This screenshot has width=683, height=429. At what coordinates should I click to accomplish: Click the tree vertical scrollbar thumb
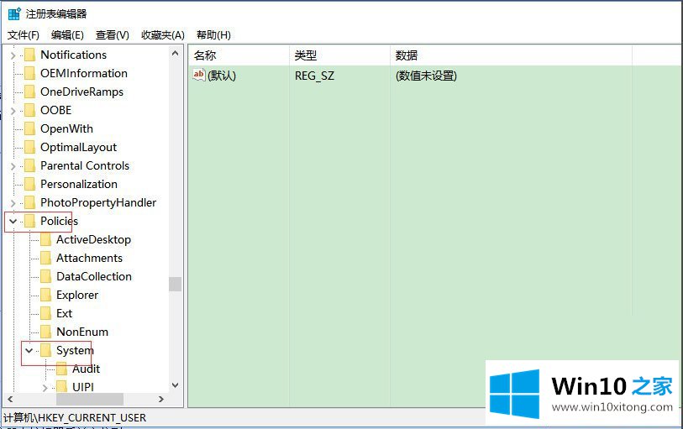click(x=175, y=284)
